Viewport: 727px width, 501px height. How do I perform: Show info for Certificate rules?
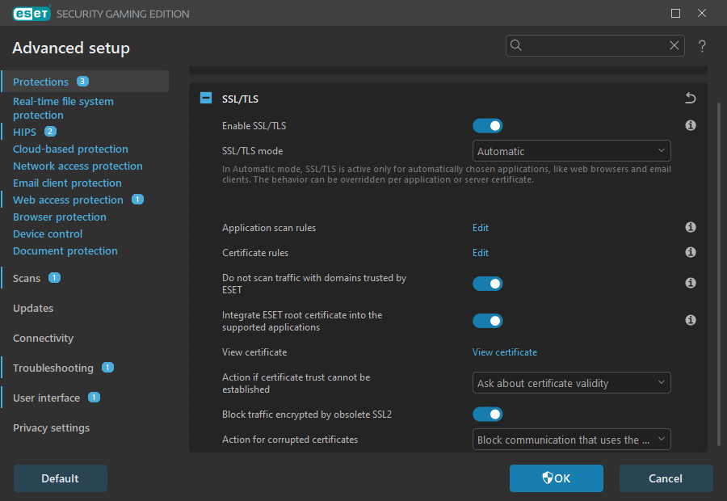coord(691,252)
